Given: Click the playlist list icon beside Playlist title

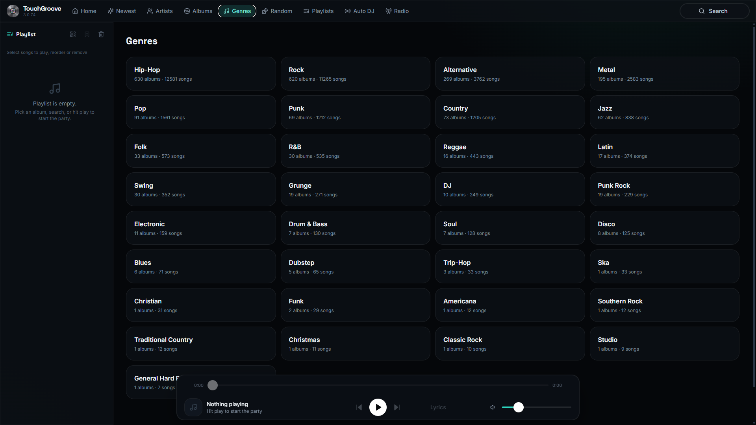Looking at the screenshot, I should 10,34.
